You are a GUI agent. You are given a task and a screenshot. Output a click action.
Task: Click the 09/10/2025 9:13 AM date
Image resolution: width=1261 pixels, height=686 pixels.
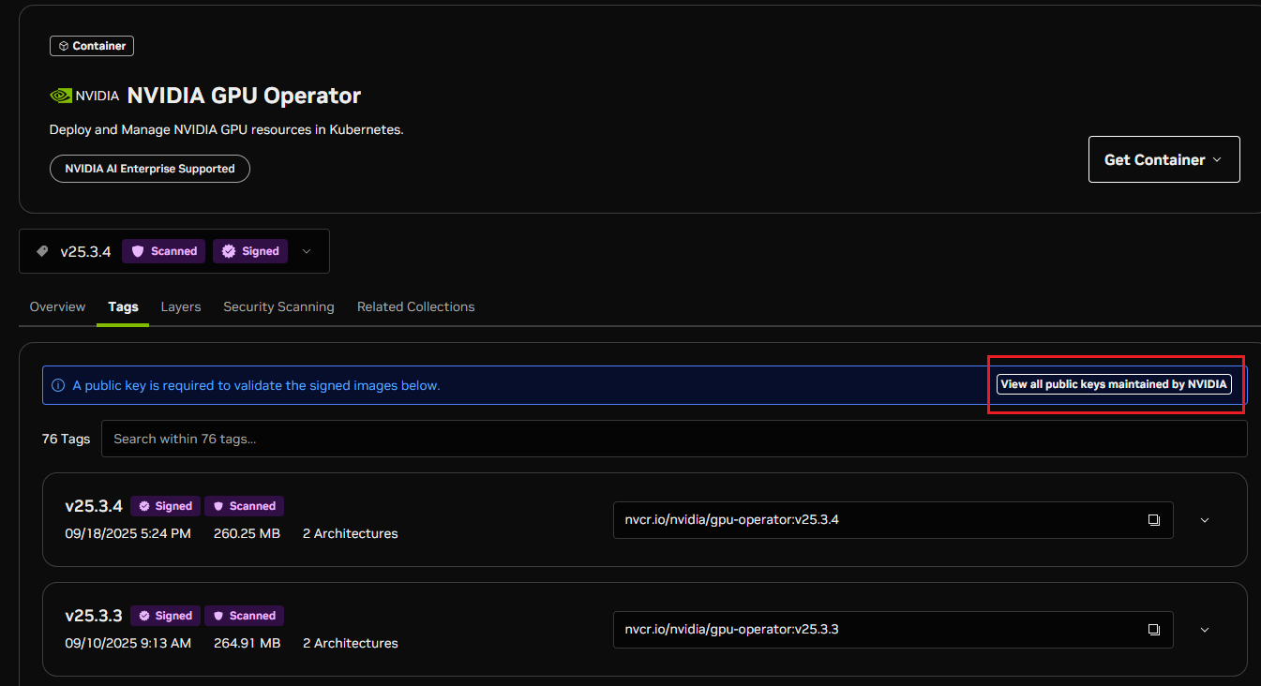tap(128, 643)
